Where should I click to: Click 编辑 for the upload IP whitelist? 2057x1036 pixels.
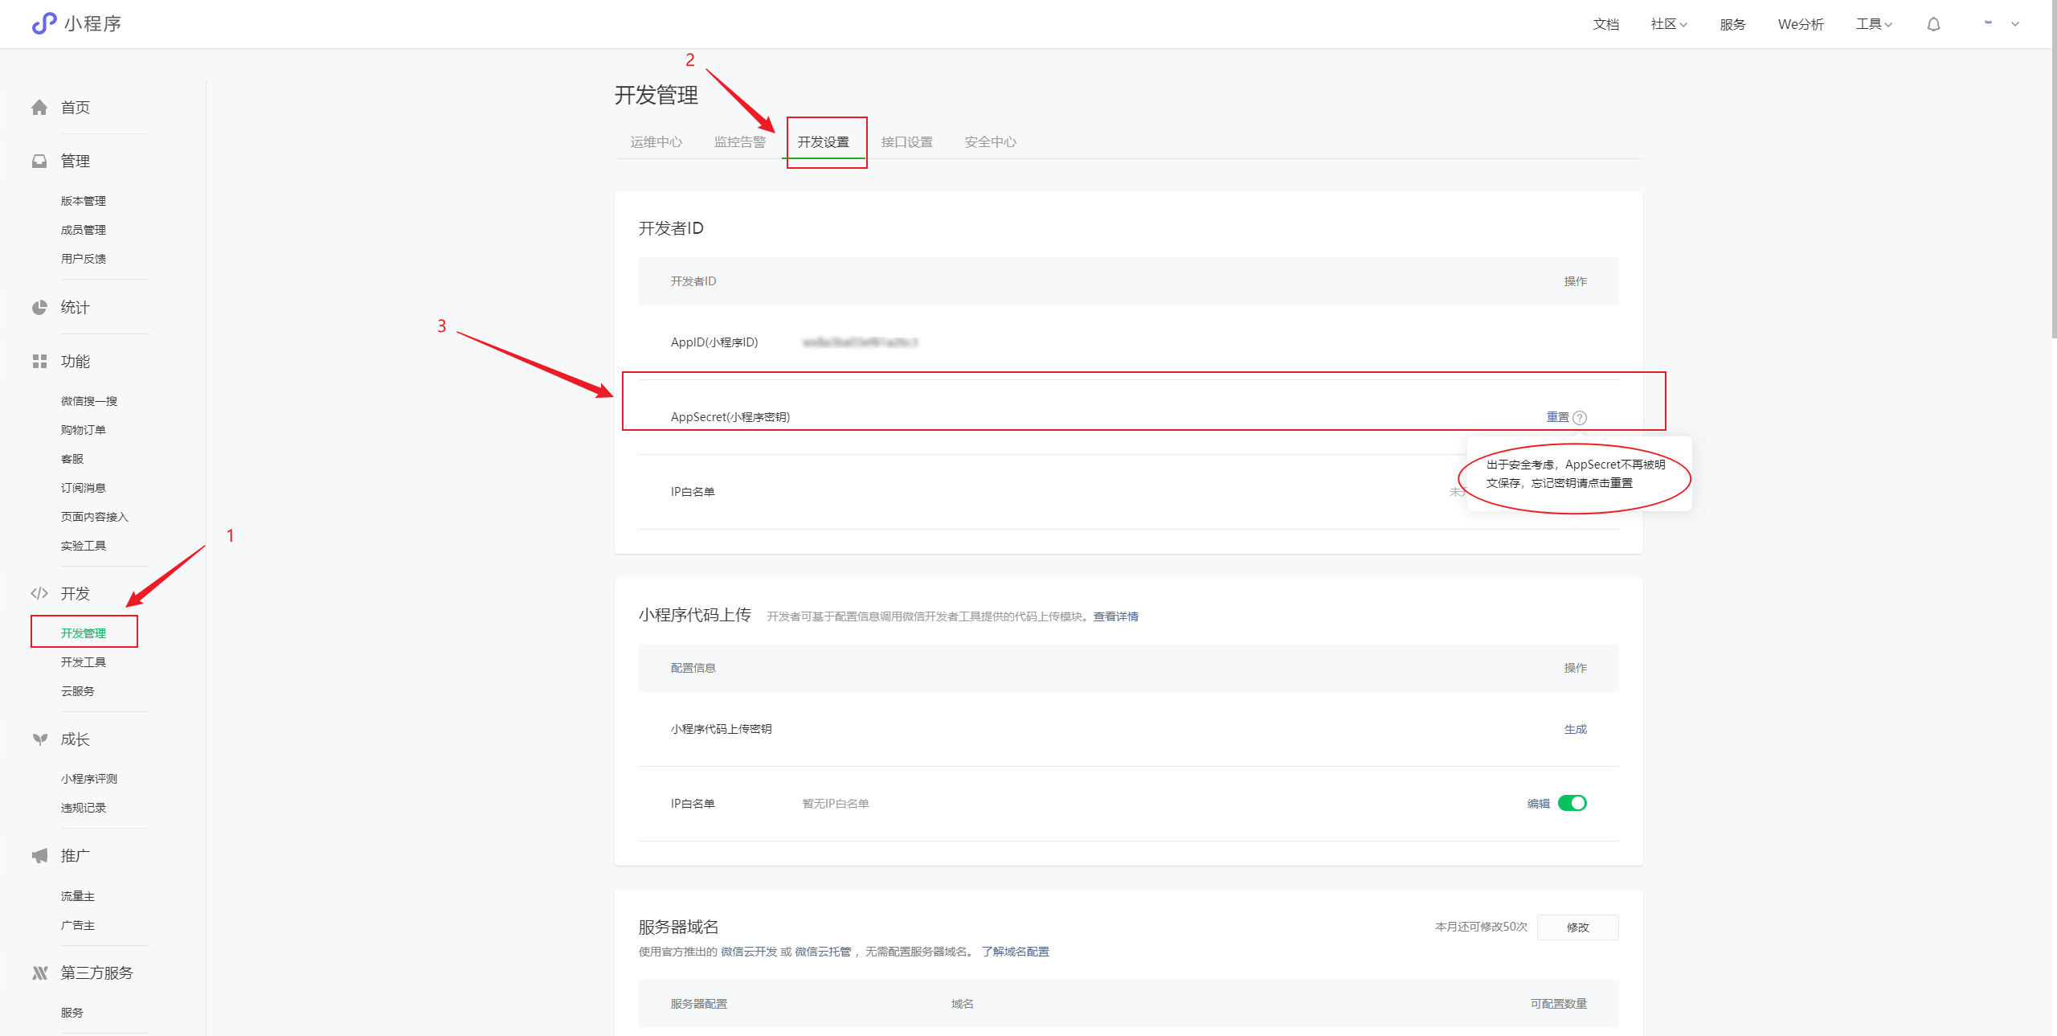point(1538,804)
